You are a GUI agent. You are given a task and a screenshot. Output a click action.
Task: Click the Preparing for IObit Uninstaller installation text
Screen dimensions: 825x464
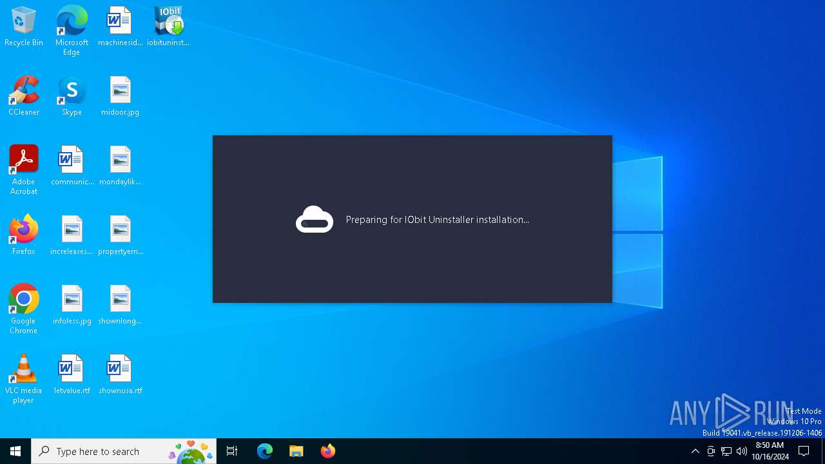(437, 220)
